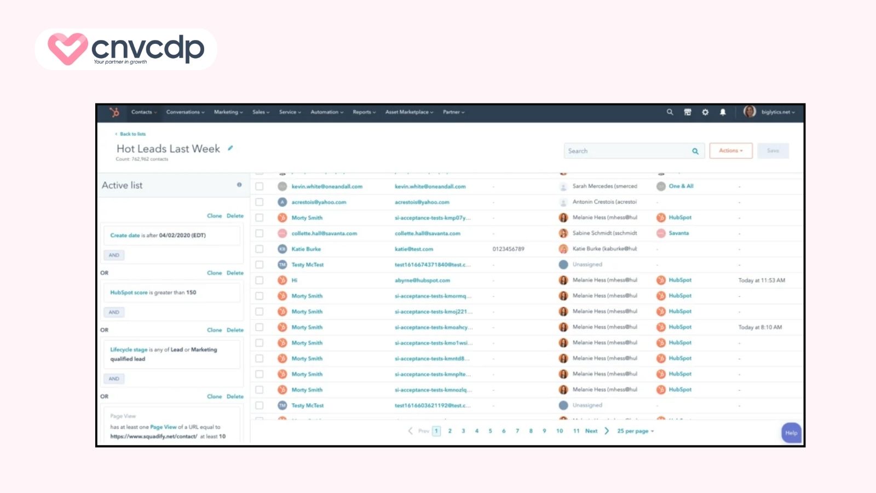
Task: Open the Asset Marketplace menu
Action: (410, 112)
